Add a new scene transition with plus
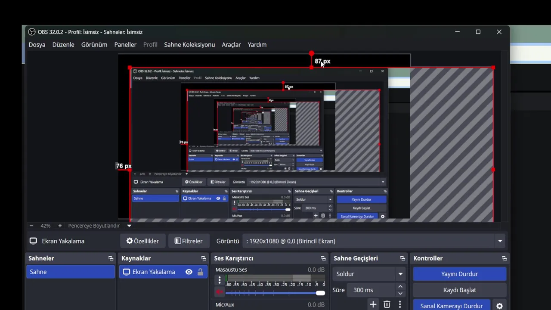Image resolution: width=551 pixels, height=310 pixels. point(373,304)
